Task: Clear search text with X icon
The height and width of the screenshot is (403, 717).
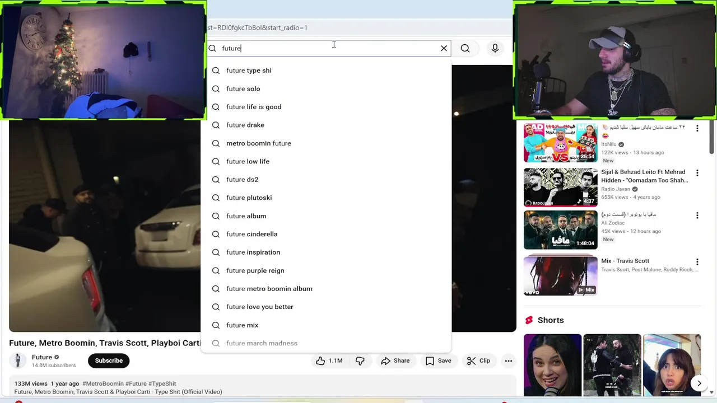Action: (x=444, y=48)
